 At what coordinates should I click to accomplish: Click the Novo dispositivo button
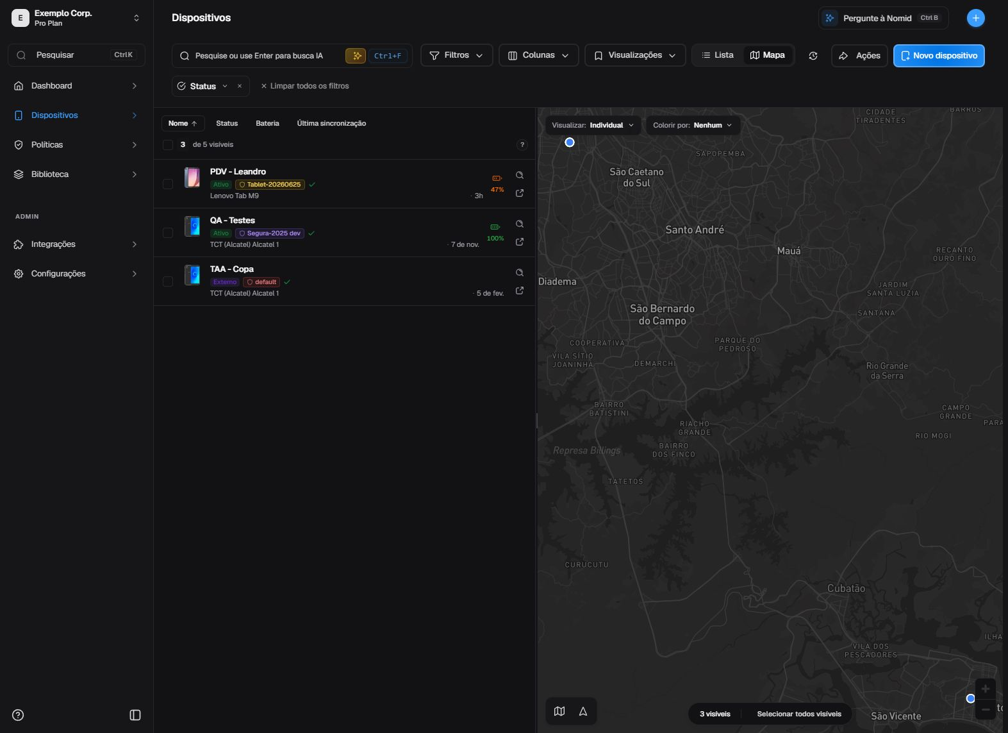point(939,56)
